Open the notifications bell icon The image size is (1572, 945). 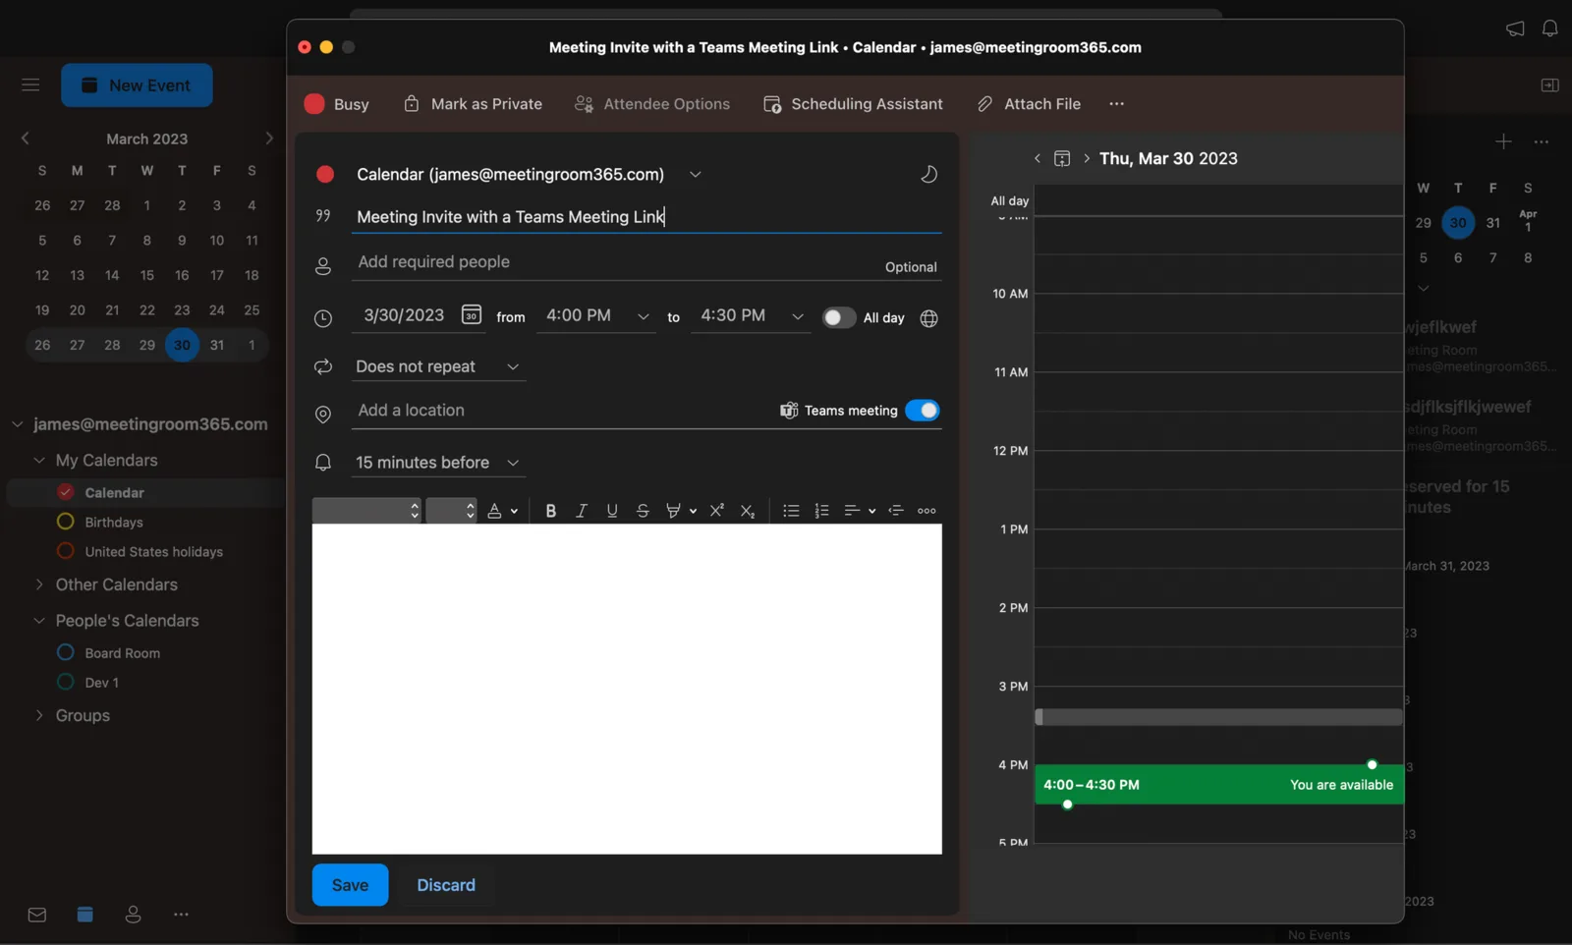1549,28
